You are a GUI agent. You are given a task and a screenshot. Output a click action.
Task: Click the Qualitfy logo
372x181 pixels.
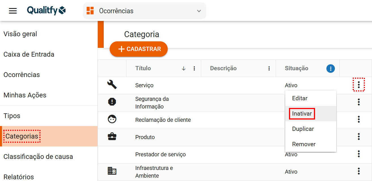46,11
